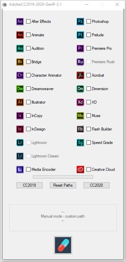Tick the Dimension checkbox
Screen dimensions: 126x262
[89, 89]
